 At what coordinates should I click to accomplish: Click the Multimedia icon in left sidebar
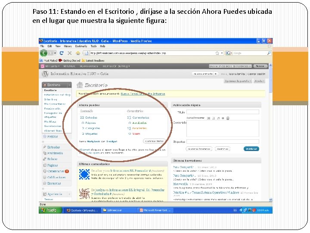(45, 153)
